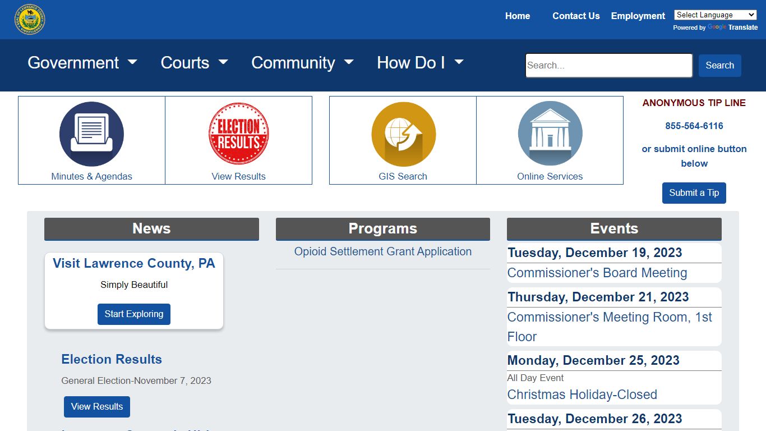Image resolution: width=766 pixels, height=431 pixels.
Task: Expand the How Do I menu
Action: (421, 63)
